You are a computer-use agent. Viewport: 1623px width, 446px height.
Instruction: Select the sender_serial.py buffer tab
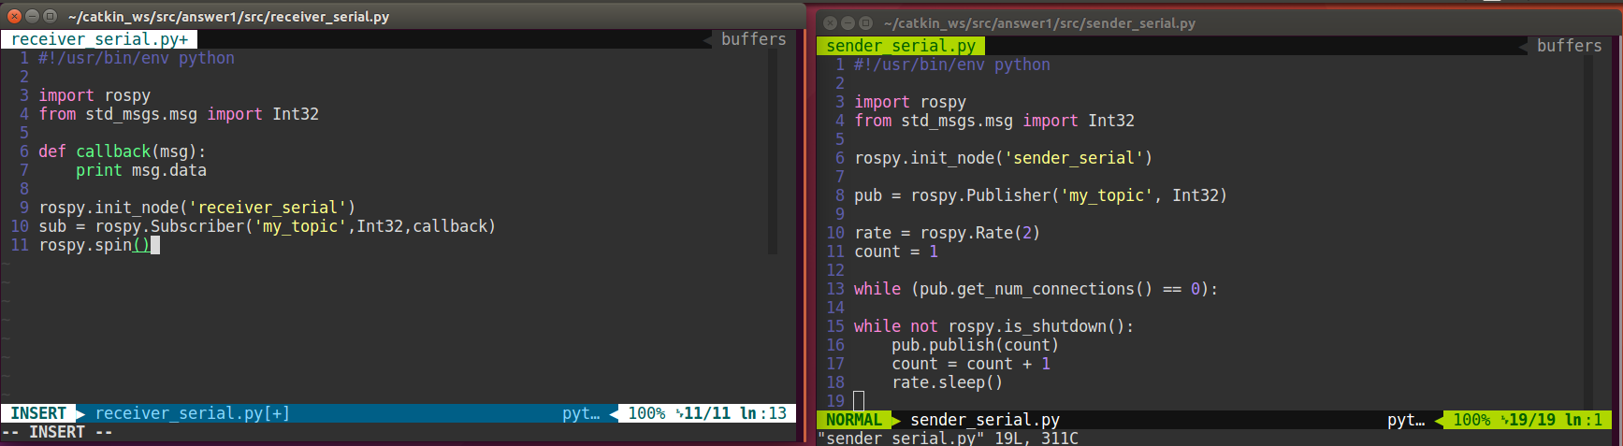pos(901,46)
